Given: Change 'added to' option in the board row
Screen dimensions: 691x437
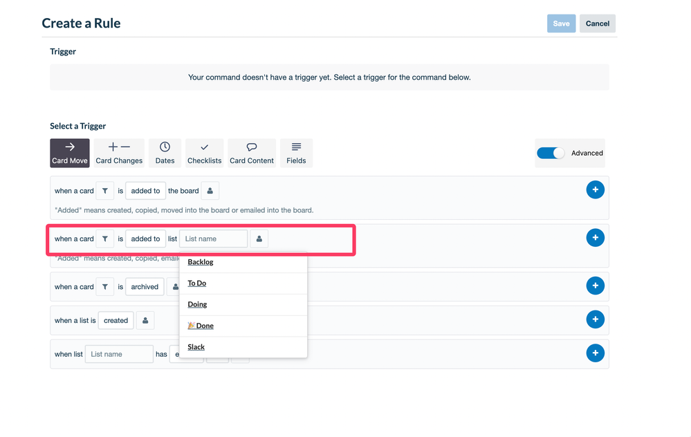Looking at the screenshot, I should [145, 191].
